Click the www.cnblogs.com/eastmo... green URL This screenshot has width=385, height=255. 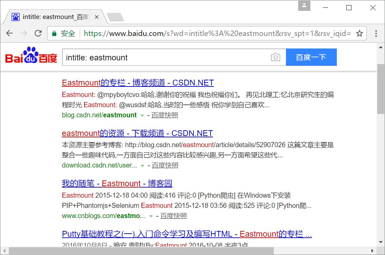(x=103, y=216)
